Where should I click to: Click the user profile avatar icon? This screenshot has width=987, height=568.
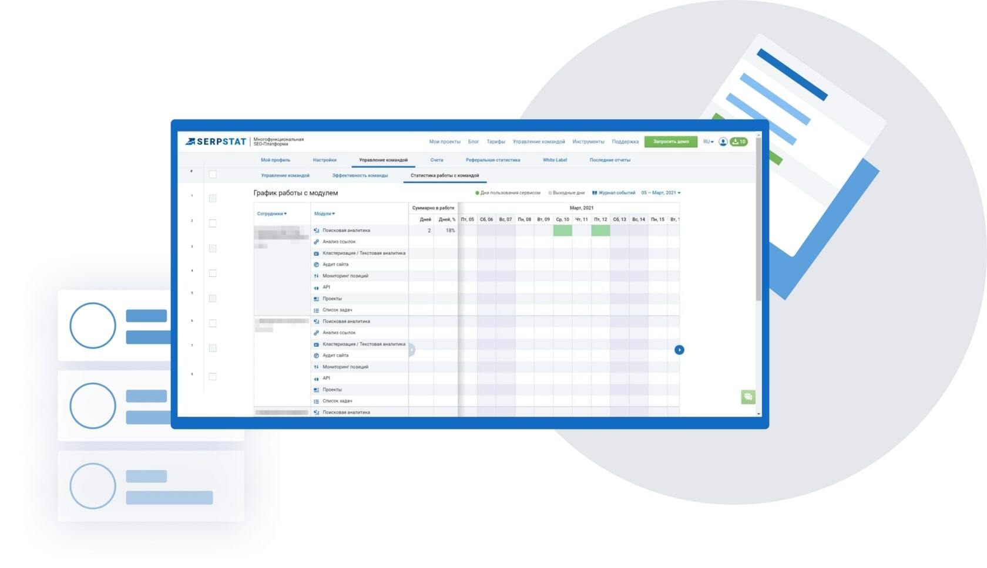[x=723, y=141]
